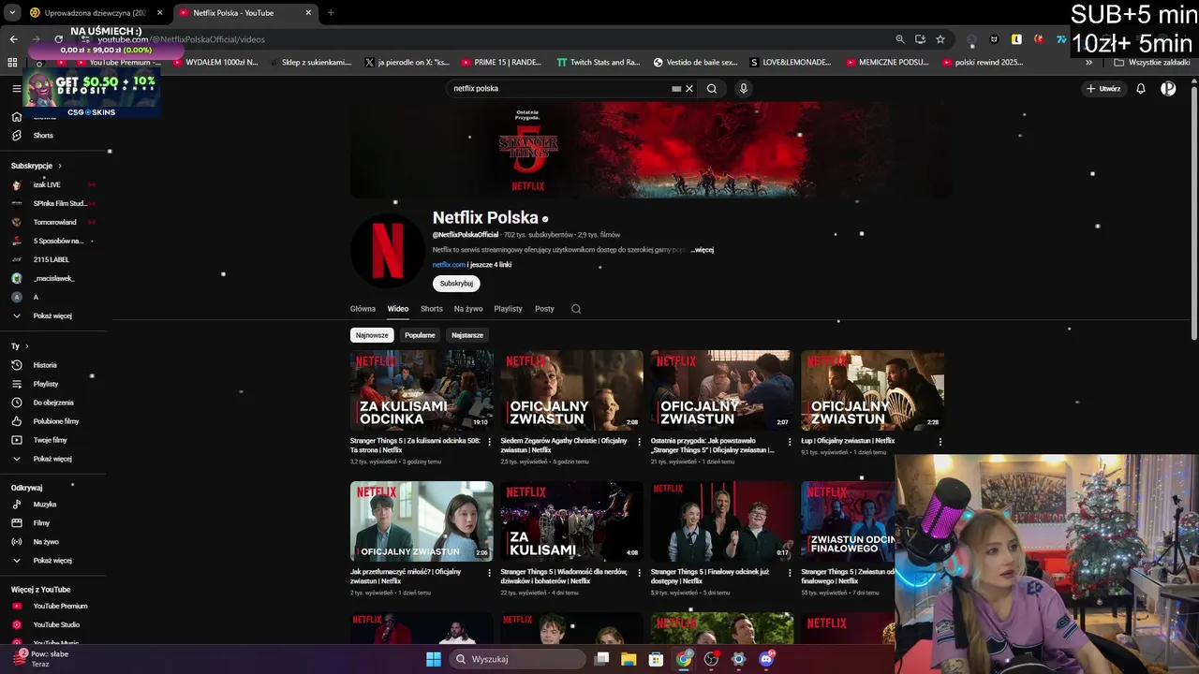Open on-screen keyboard icon in search box

tap(676, 88)
